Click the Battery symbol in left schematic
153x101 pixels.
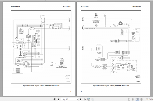[43, 16]
